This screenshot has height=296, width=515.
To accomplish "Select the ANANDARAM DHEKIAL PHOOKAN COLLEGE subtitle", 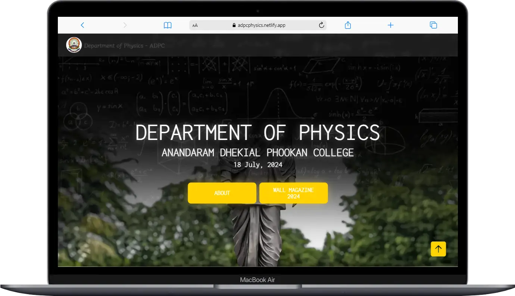I will pyautogui.click(x=257, y=153).
